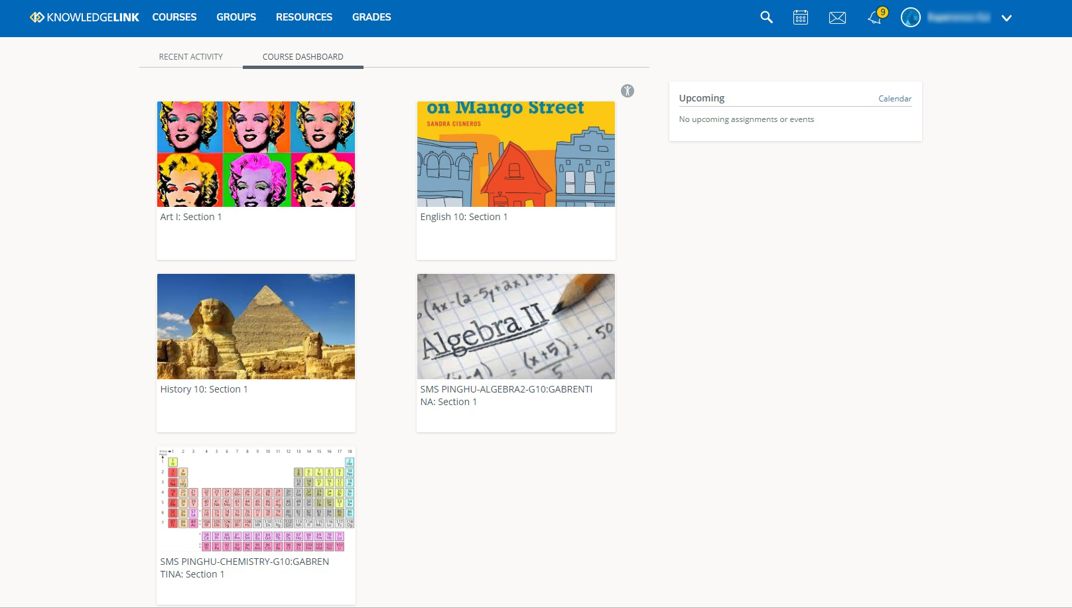Open the Calendar link in Upcoming

tap(895, 99)
